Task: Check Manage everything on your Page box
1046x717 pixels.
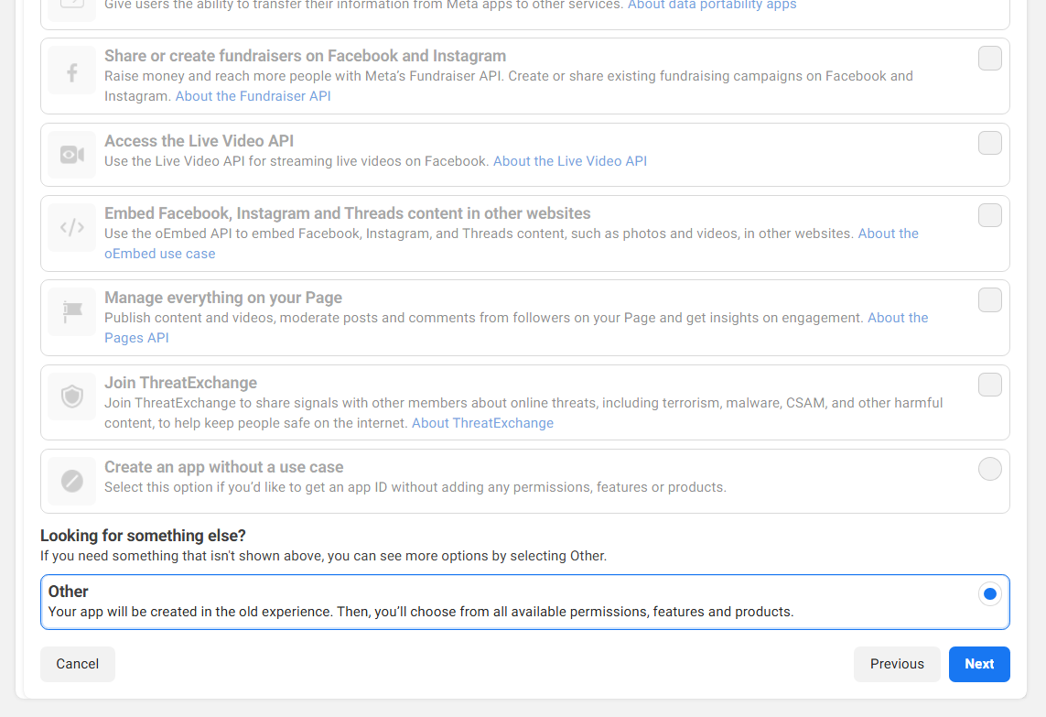Action: click(989, 299)
